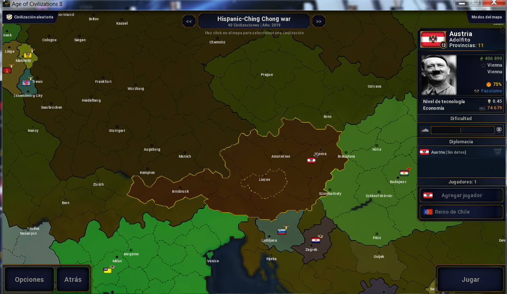Click Agregar jugador button
Screen dimensions: 507x294
461,195
